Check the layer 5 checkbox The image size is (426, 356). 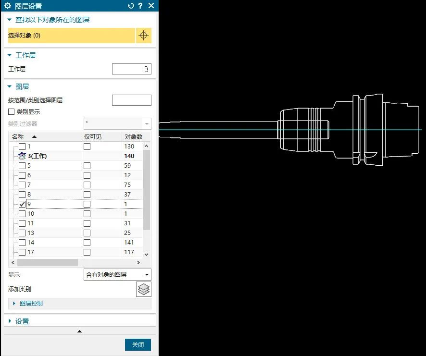[x=22, y=166]
